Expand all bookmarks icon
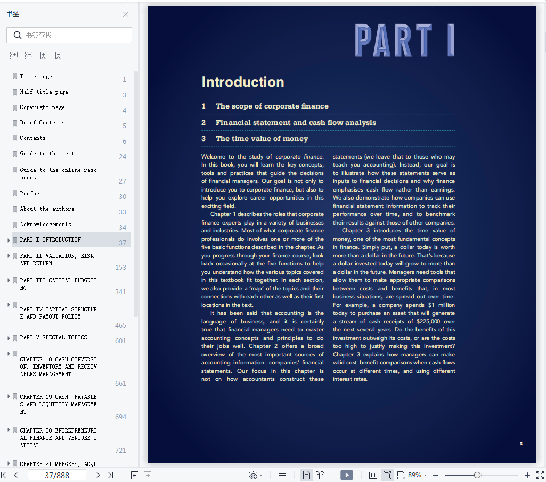 (14, 55)
